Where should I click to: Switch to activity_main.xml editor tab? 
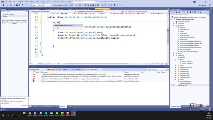tap(35, 9)
